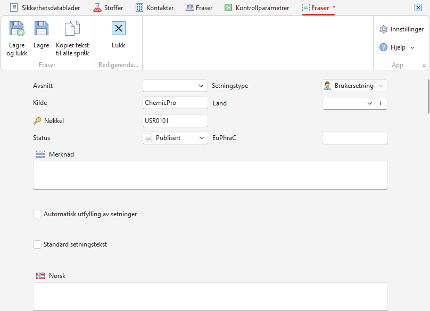Click the vertical scrollbar thumb
The image size is (430, 311).
click(428, 96)
